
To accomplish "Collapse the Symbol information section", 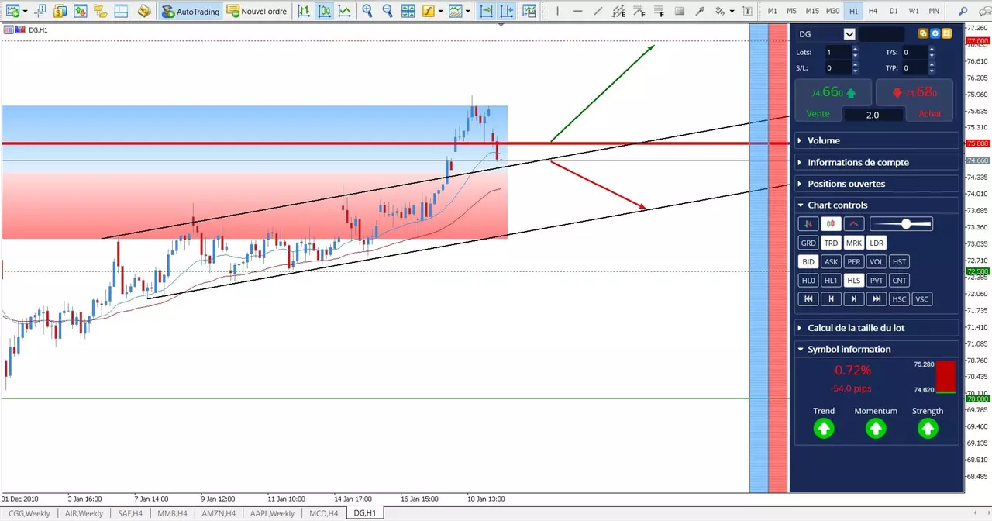I will pyautogui.click(x=877, y=349).
